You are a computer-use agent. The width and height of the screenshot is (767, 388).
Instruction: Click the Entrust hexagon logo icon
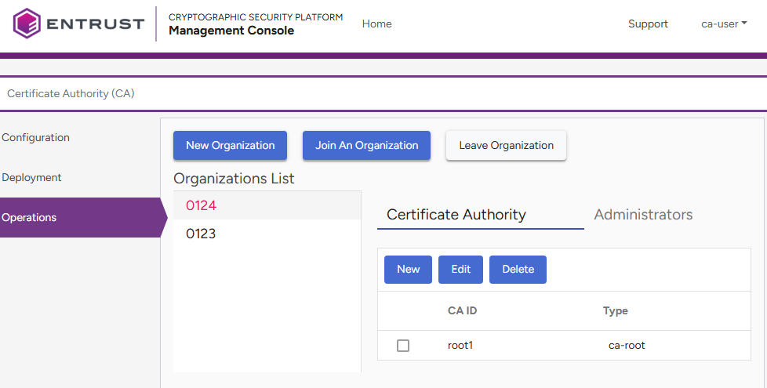(x=27, y=24)
